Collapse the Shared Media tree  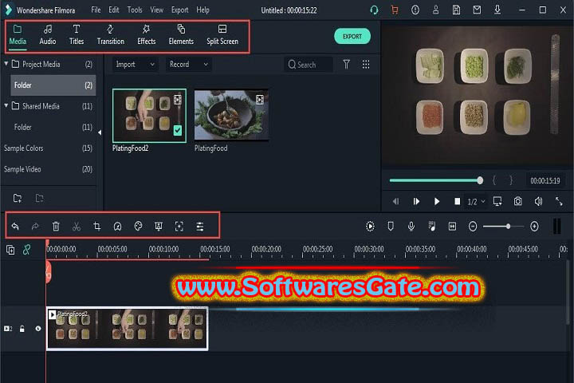tap(6, 105)
